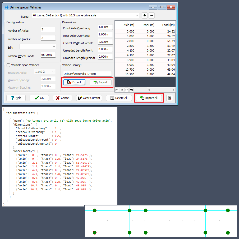Select the first 22.07 load cell

click(x=166, y=50)
